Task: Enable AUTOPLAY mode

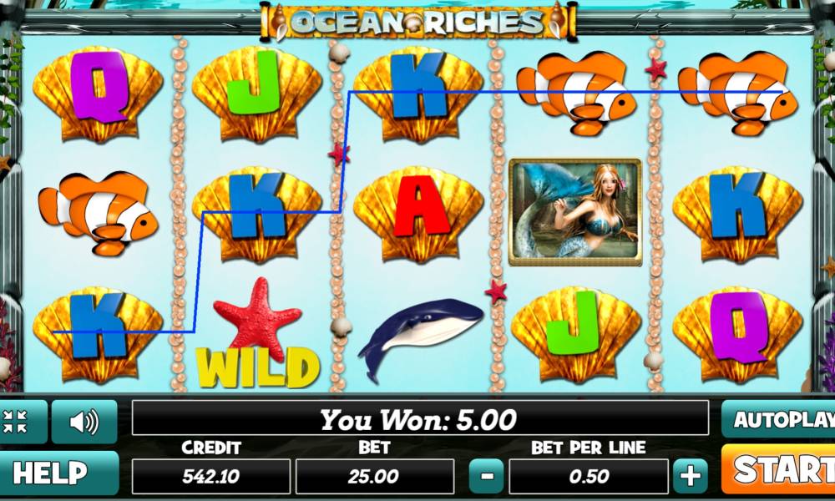Action: pyautogui.click(x=778, y=419)
